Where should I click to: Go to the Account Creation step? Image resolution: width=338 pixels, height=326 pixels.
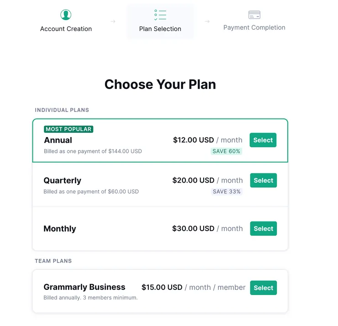coord(66,29)
